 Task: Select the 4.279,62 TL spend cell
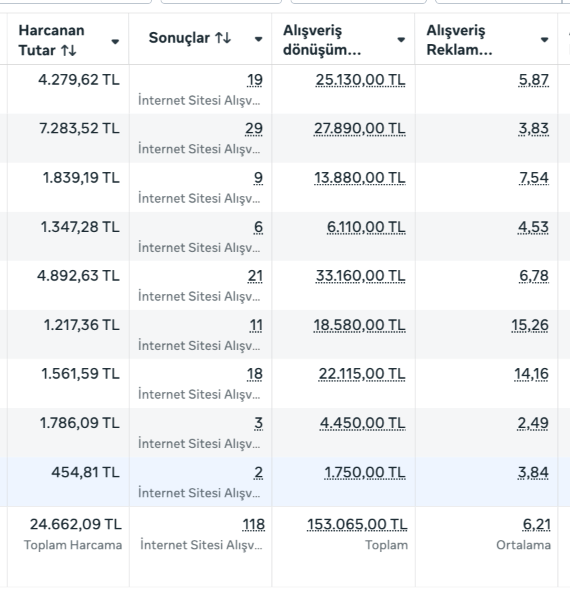(79, 80)
